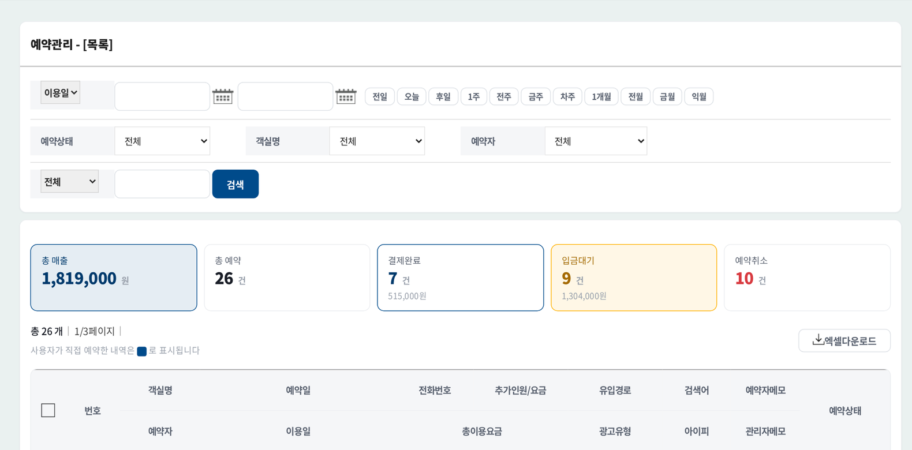Click the 객실명 column header
This screenshot has height=450, width=912.
(160, 390)
